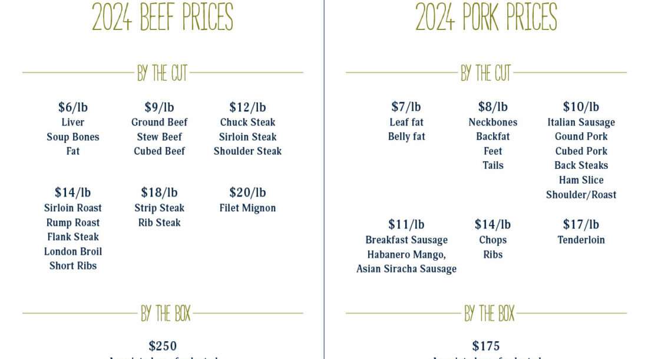
Task: Select the Tenderloin pork cut
Action: pos(581,240)
